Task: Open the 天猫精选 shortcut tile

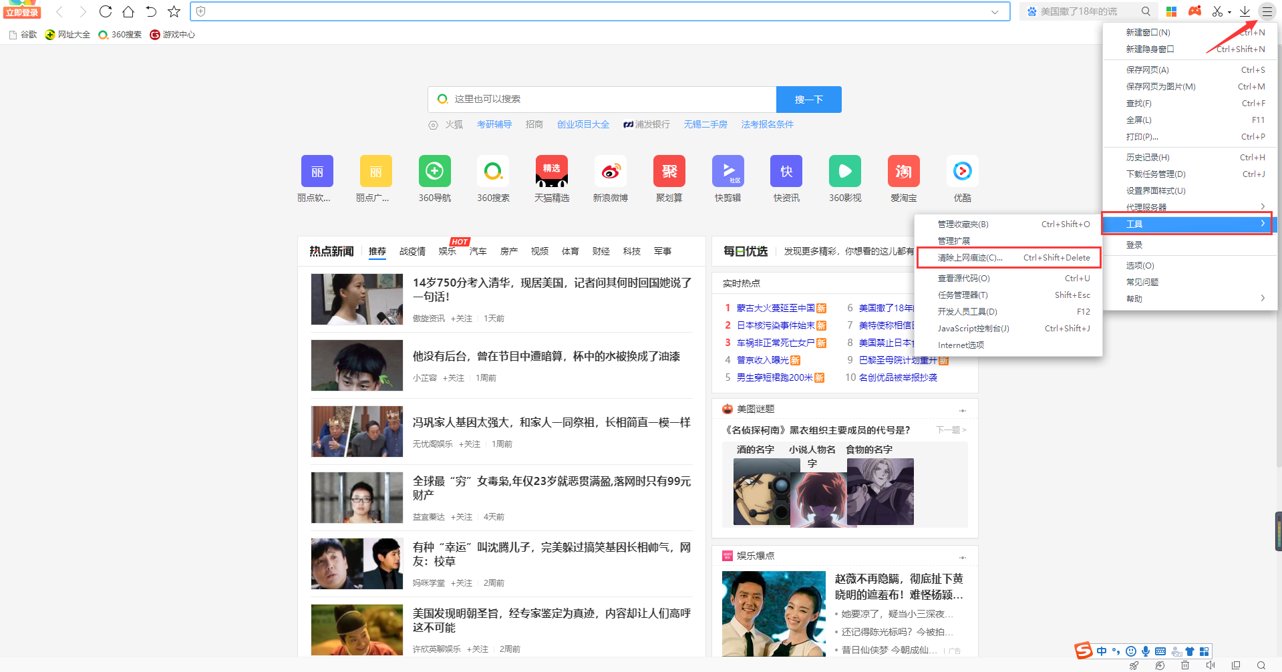Action: click(x=552, y=178)
